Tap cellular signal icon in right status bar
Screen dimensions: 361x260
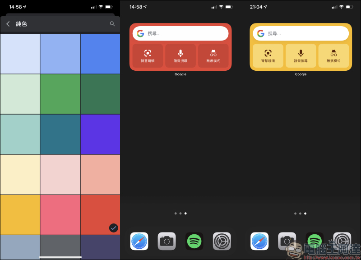point(334,7)
